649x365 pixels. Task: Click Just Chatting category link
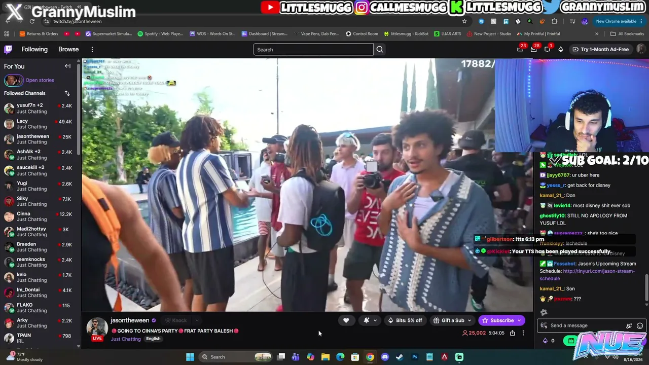(126, 339)
